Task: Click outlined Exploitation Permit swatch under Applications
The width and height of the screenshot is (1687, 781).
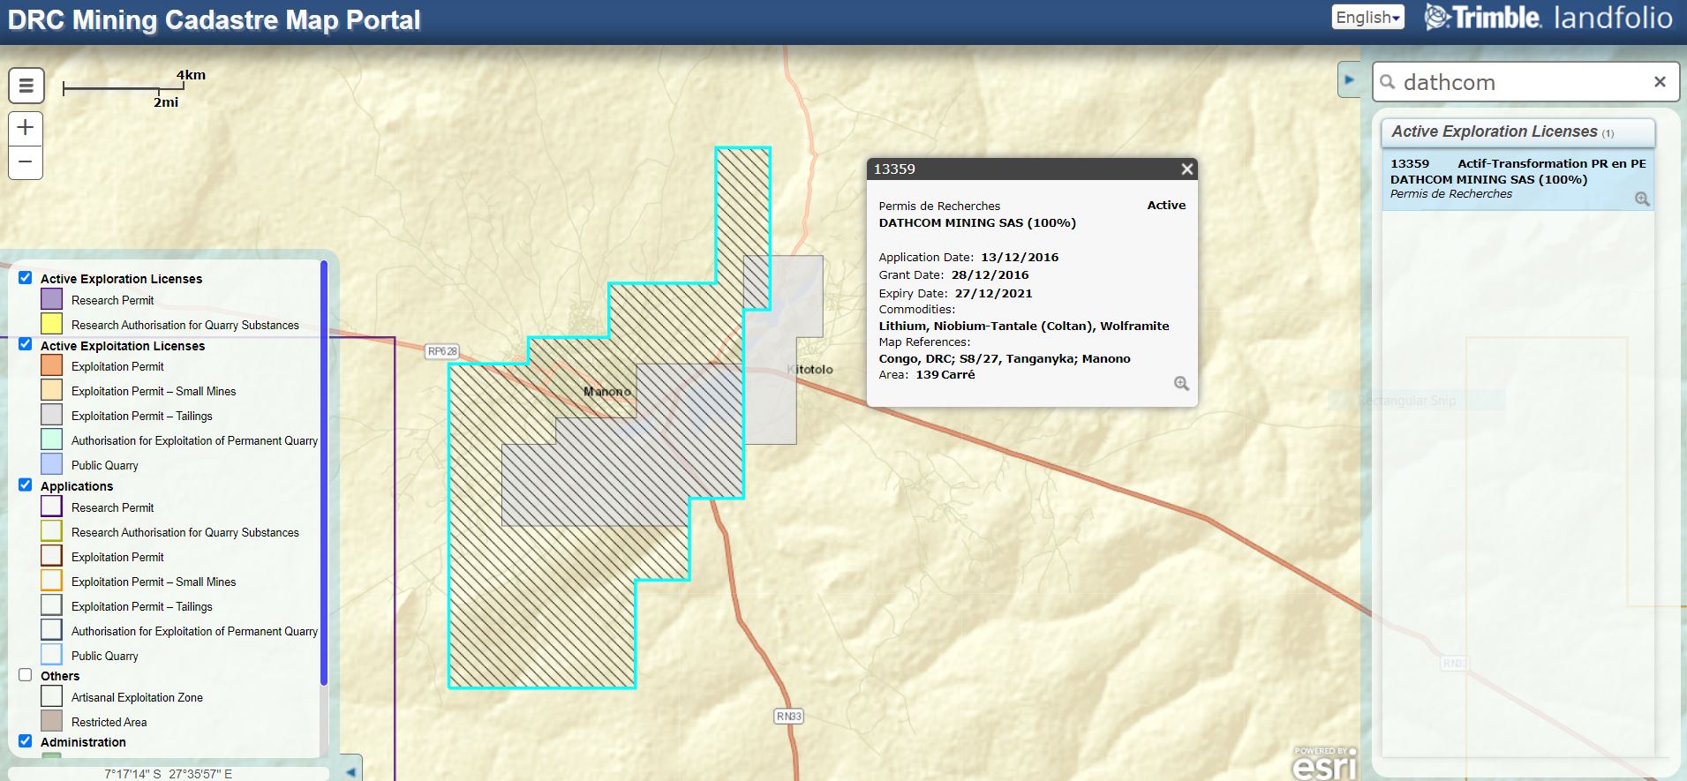Action: (x=52, y=556)
